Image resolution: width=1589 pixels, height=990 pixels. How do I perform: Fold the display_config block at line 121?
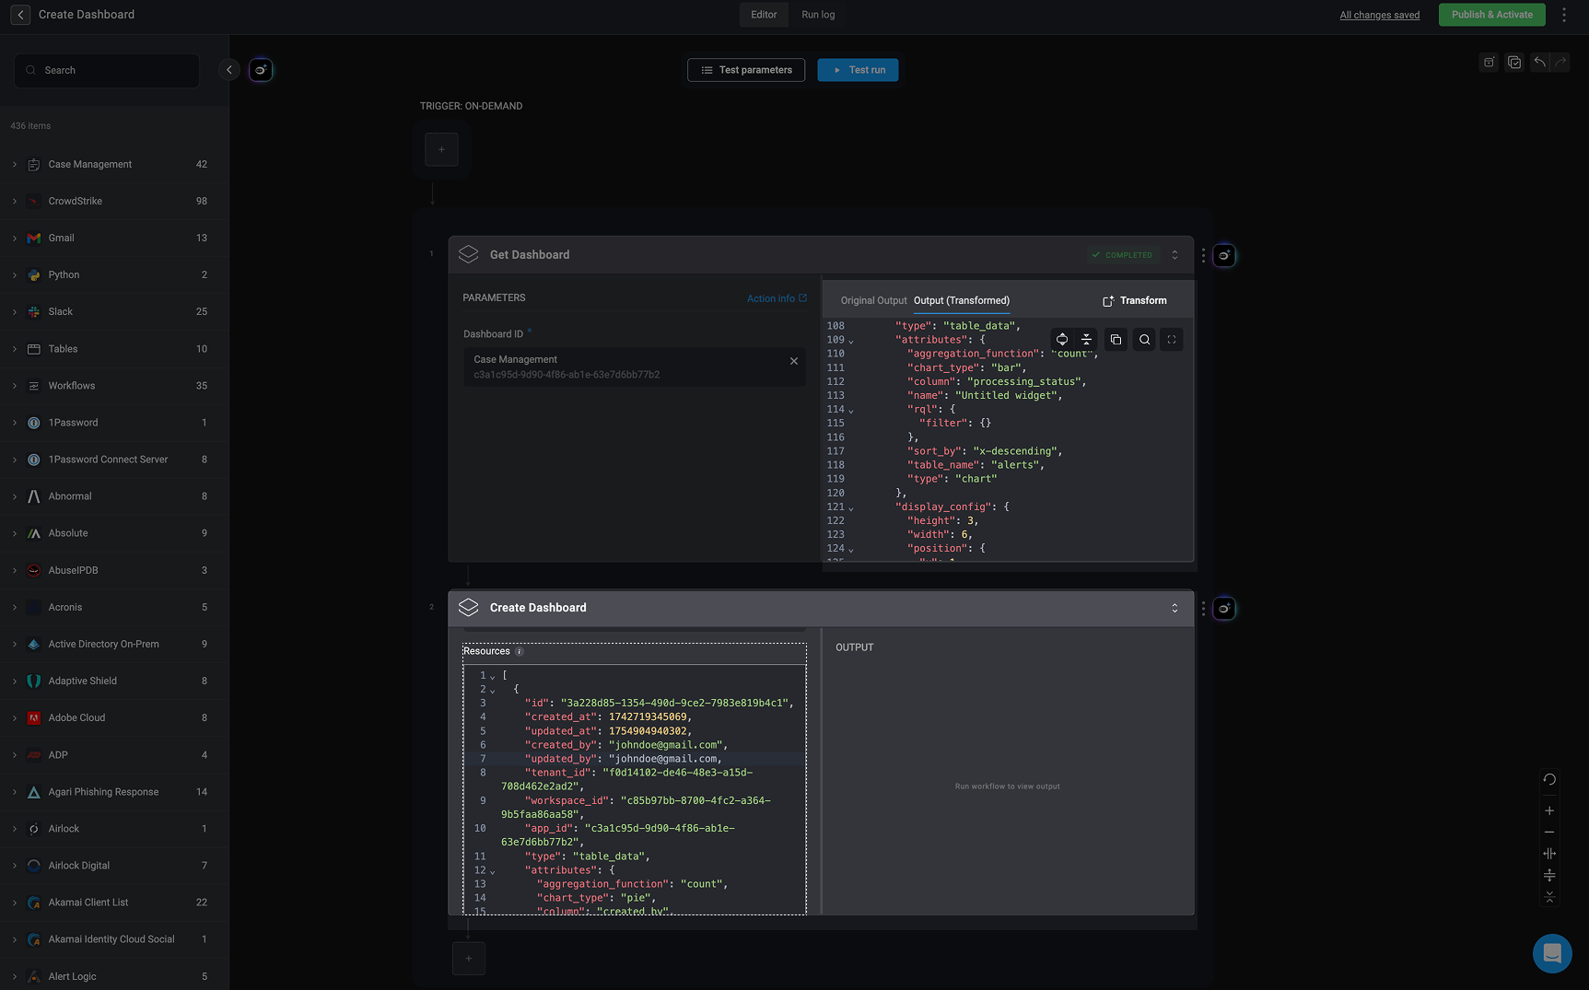click(850, 508)
